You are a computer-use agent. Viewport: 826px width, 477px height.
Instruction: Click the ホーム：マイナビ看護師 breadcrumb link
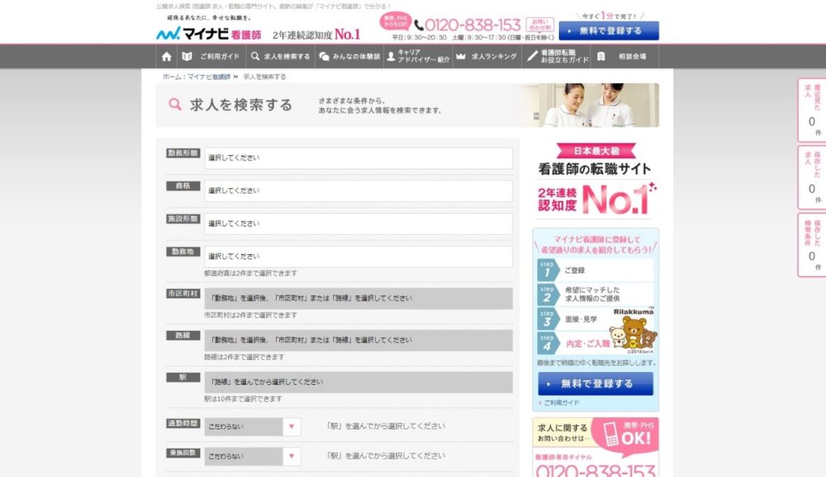[x=196, y=77]
